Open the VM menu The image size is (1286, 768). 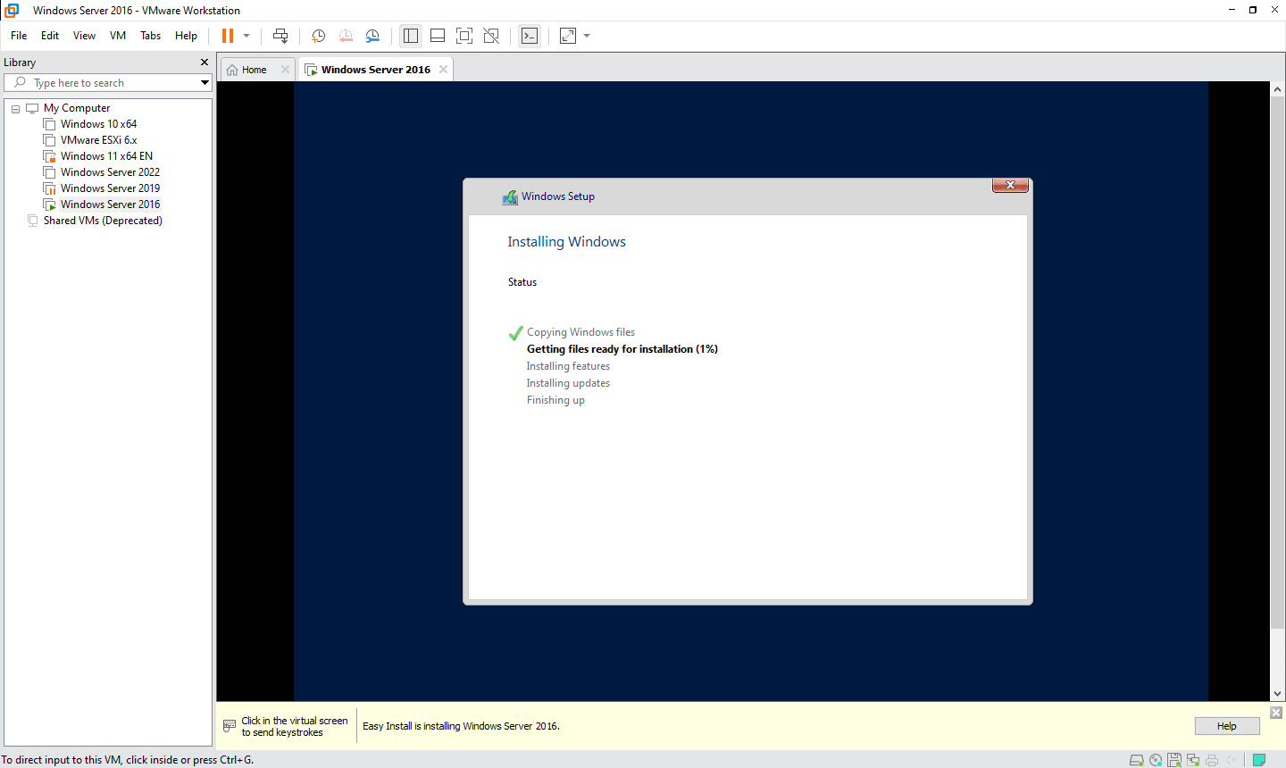[x=118, y=36]
